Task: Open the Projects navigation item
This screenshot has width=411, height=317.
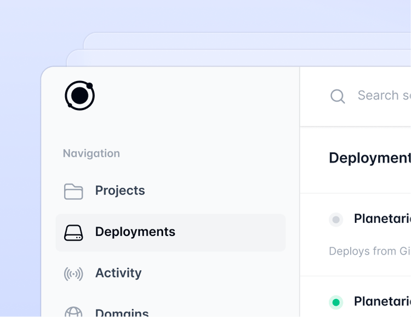Action: (x=120, y=191)
